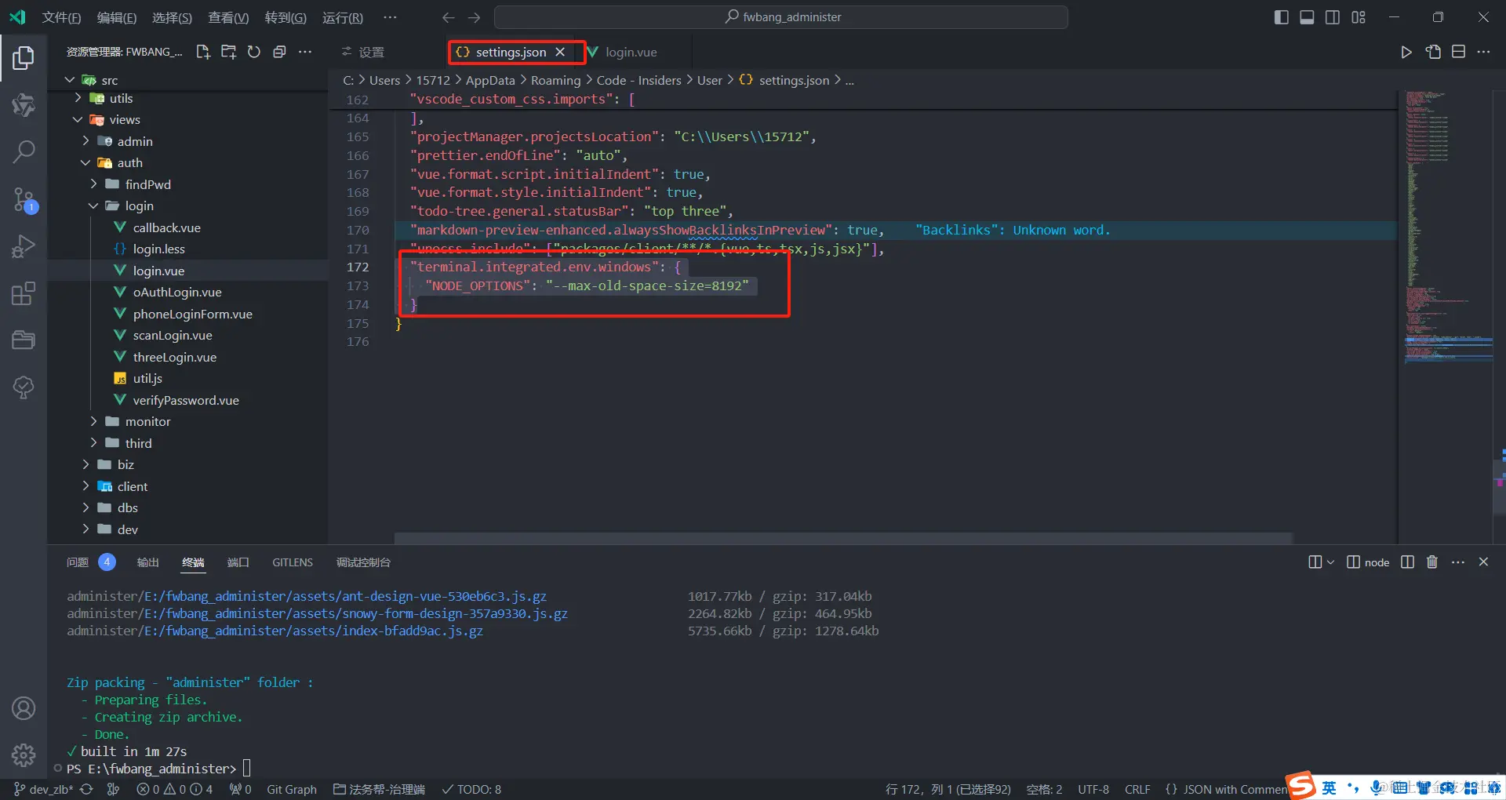Collapse the src folder
The width and height of the screenshot is (1506, 800).
tap(70, 80)
